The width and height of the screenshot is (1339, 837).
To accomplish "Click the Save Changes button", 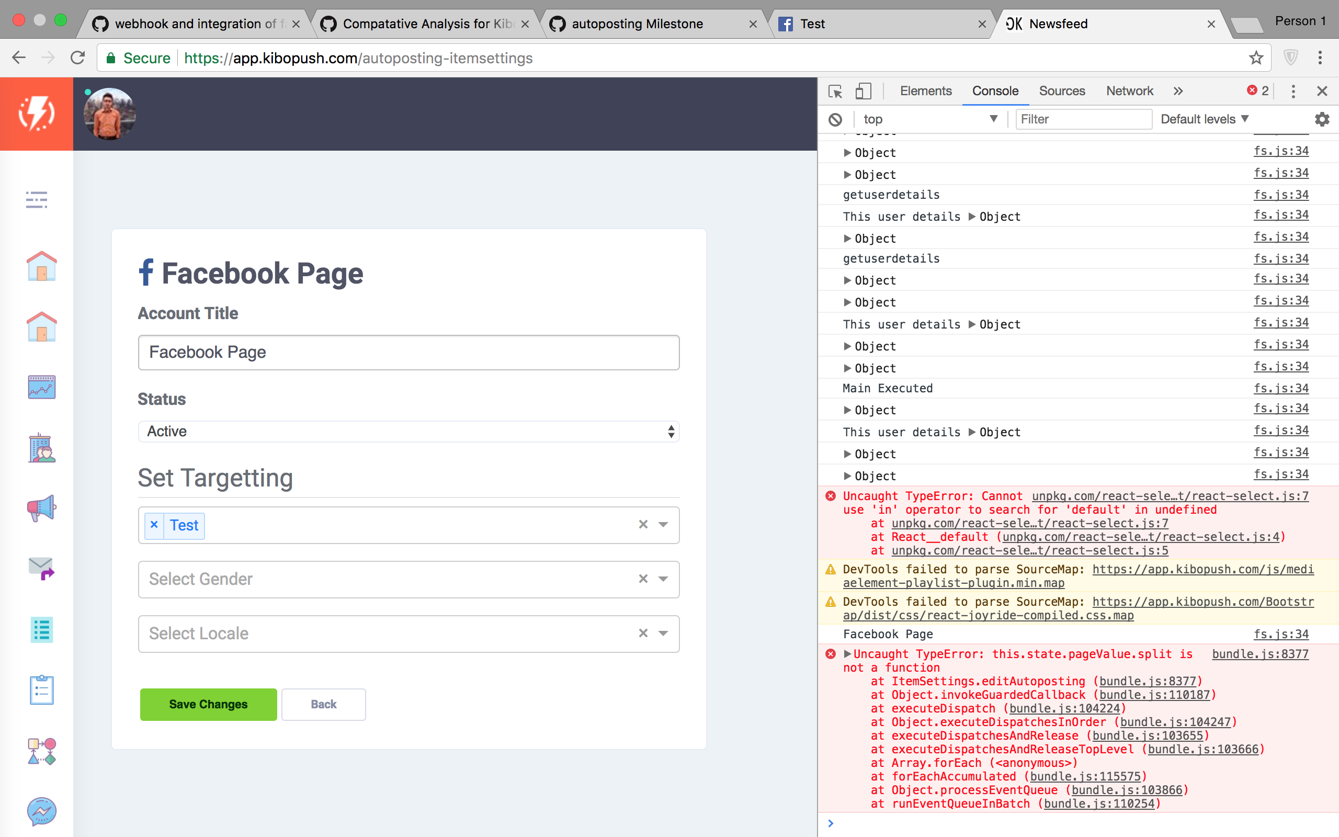I will [208, 704].
